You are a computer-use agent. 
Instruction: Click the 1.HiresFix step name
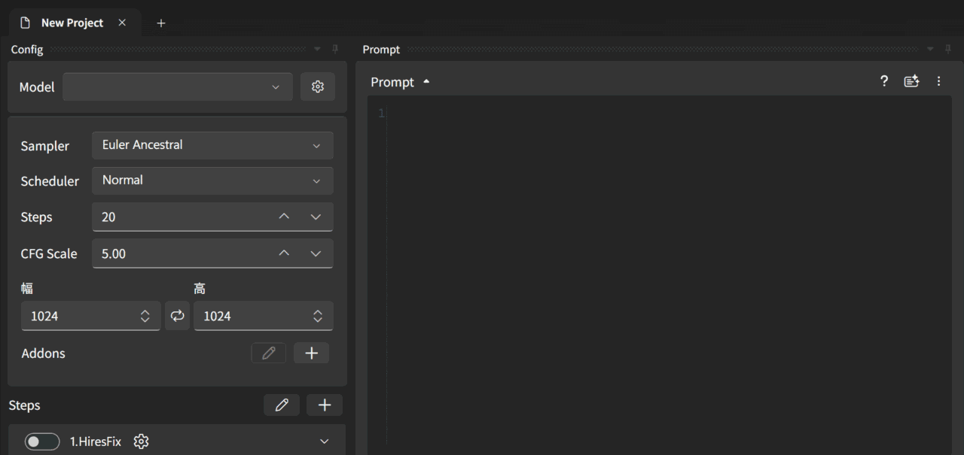96,441
